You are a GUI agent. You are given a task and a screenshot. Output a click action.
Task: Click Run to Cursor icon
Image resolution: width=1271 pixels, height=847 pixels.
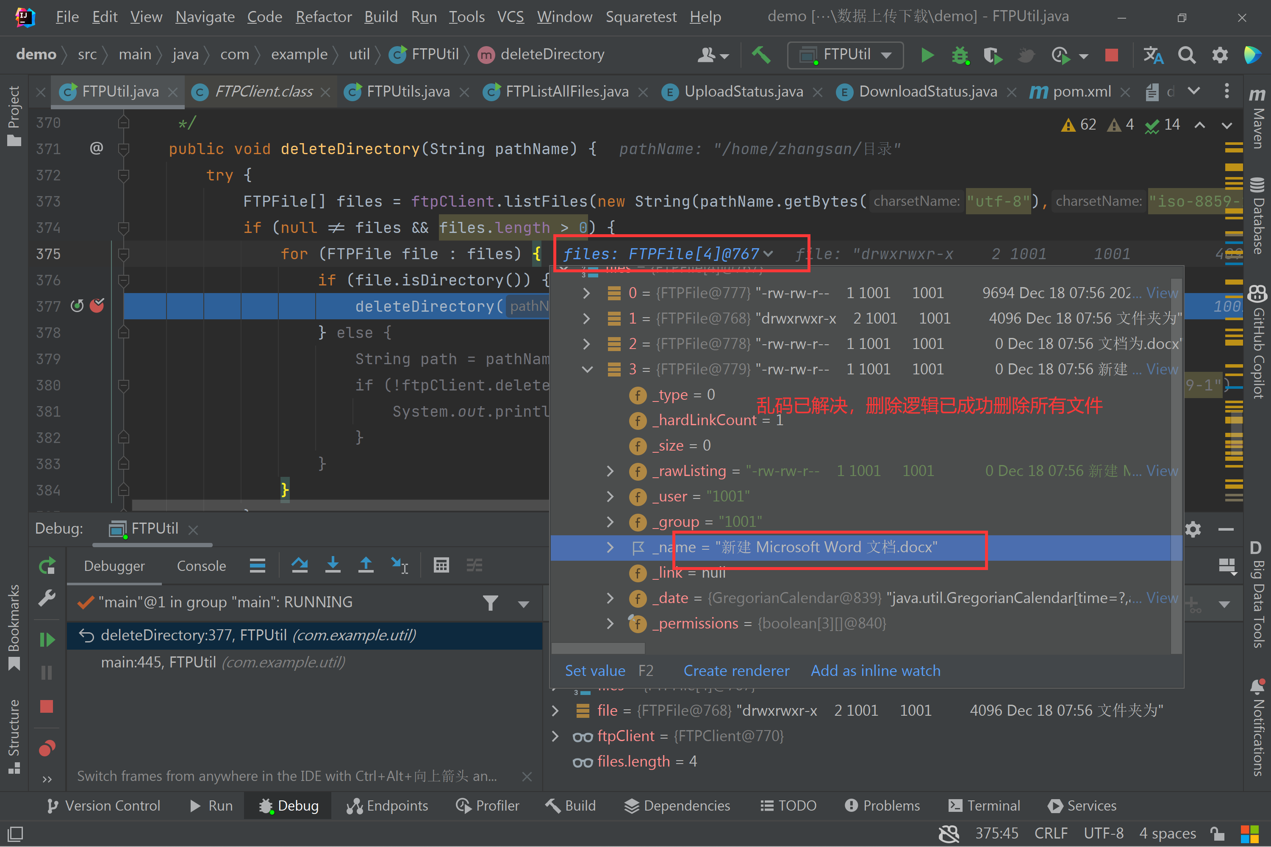click(x=400, y=565)
